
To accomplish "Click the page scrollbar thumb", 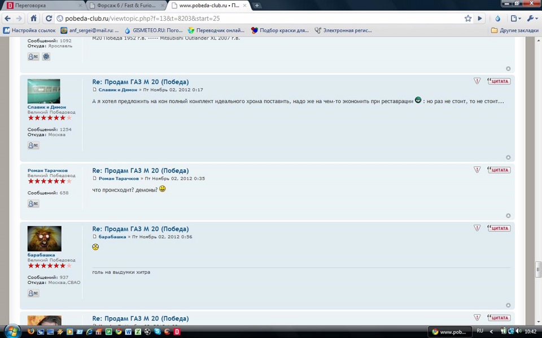I will (x=538, y=270).
